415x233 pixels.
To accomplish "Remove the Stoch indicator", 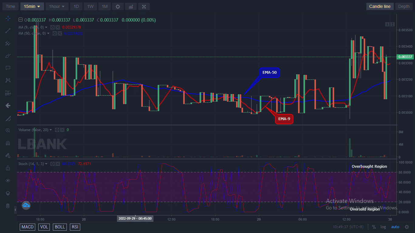I will [58, 164].
